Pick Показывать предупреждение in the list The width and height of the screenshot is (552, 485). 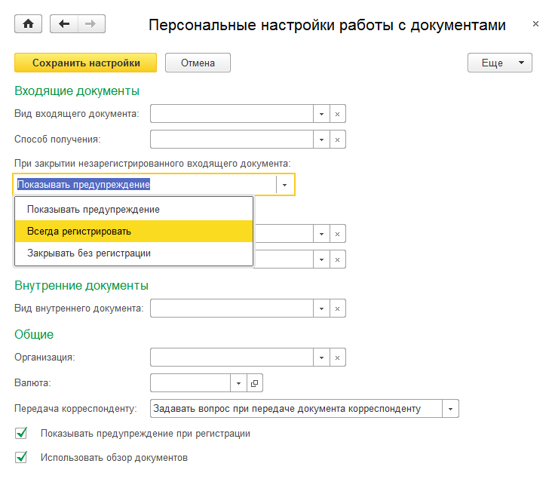[133, 209]
